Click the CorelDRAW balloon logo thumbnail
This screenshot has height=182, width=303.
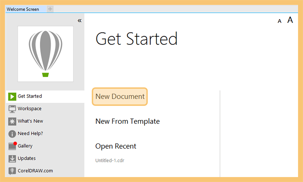(x=46, y=54)
